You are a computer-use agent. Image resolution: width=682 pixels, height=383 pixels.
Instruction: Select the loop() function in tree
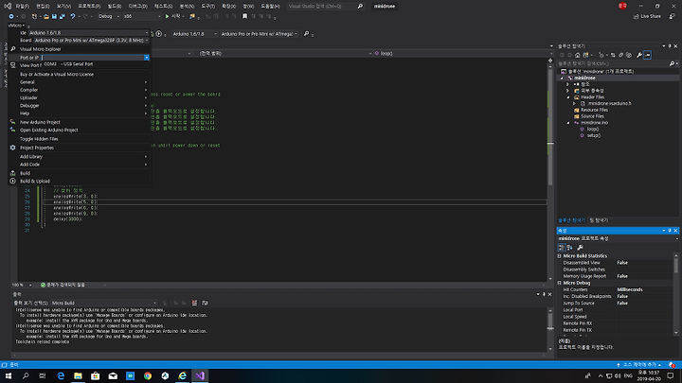click(x=592, y=129)
